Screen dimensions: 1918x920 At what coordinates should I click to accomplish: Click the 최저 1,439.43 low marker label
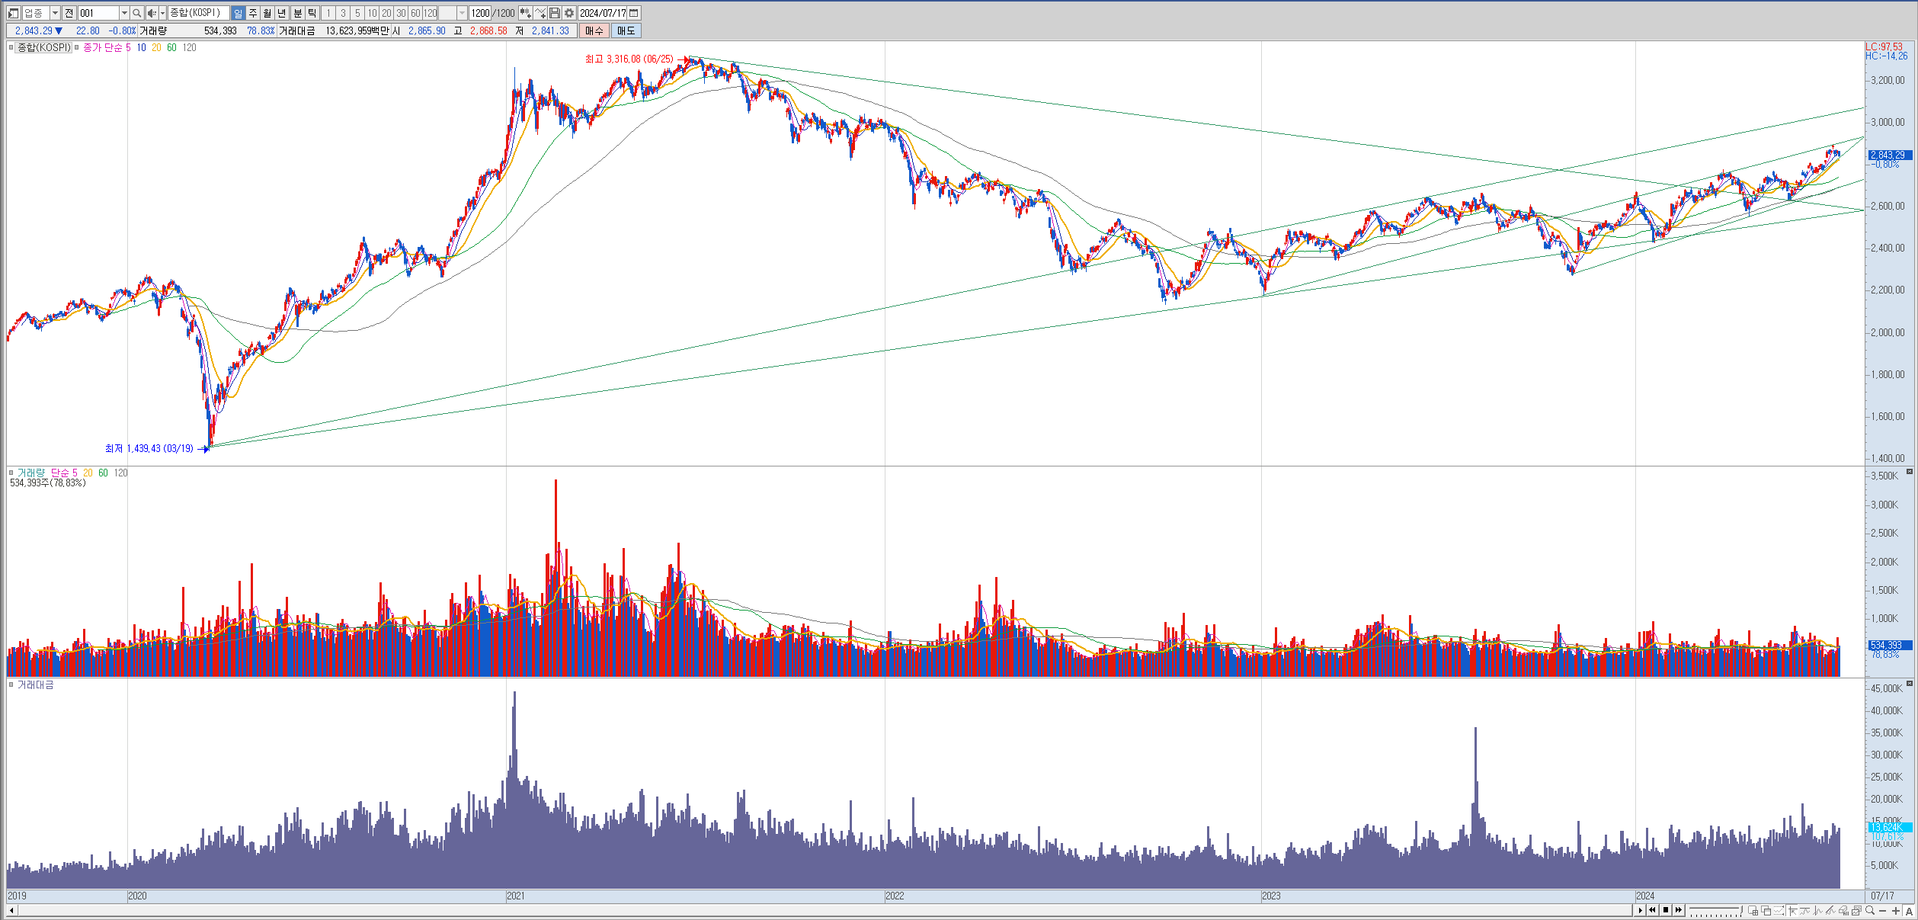coord(149,448)
